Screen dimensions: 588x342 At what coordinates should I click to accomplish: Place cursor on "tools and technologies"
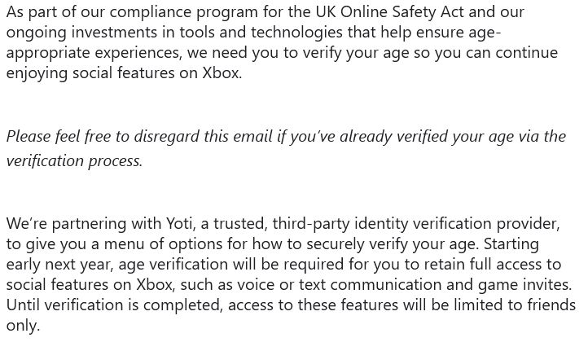click(261, 33)
